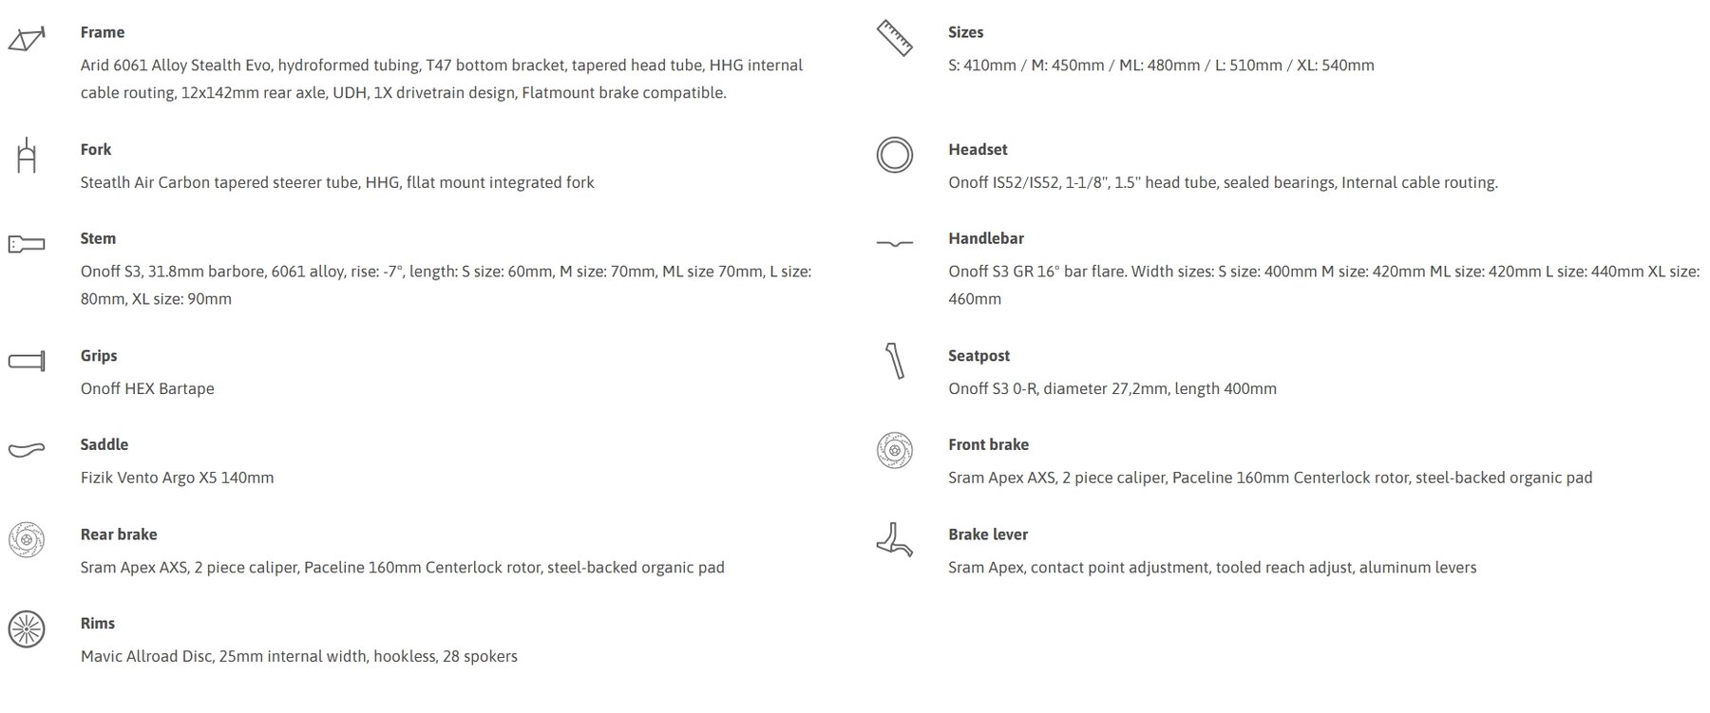Click the Mavic Allroad Disc rims description
1710x713 pixels.
pos(299,656)
